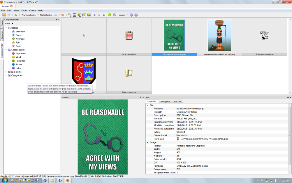Open settings with the gear icon
The width and height of the screenshot is (292, 183).
[131, 15]
